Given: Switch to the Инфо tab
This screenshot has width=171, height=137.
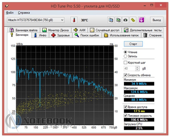Looking at the screenshot, I should pyautogui.click(x=40, y=35).
